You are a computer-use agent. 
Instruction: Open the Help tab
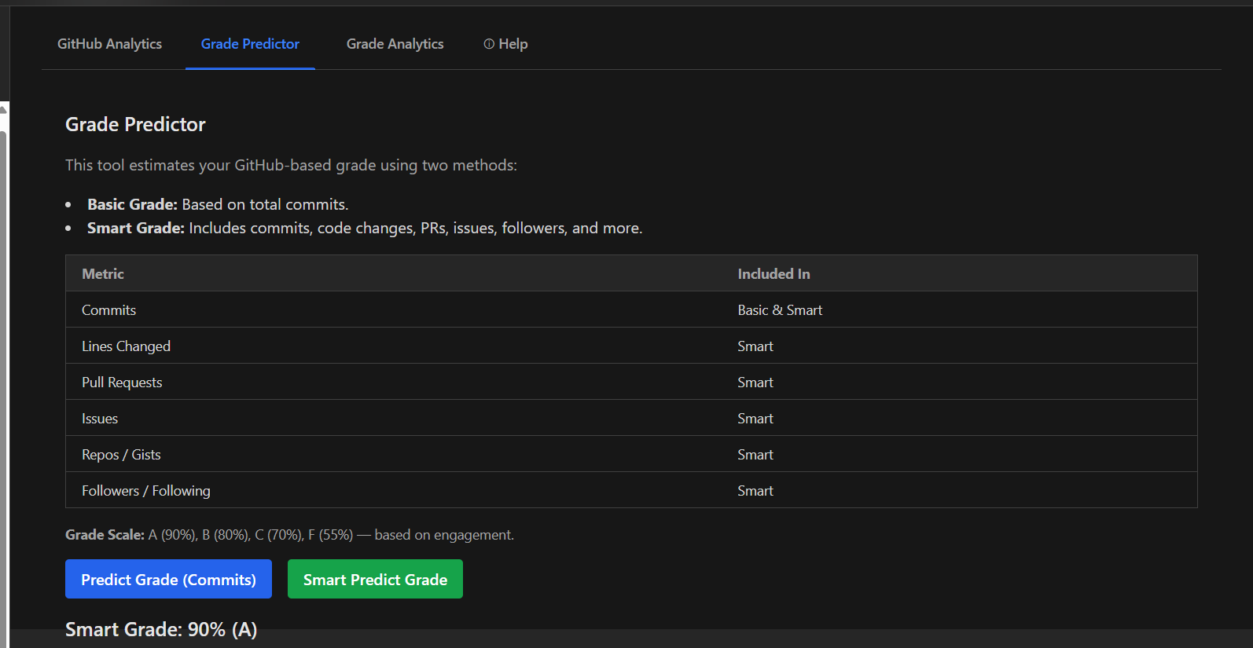[x=505, y=44]
